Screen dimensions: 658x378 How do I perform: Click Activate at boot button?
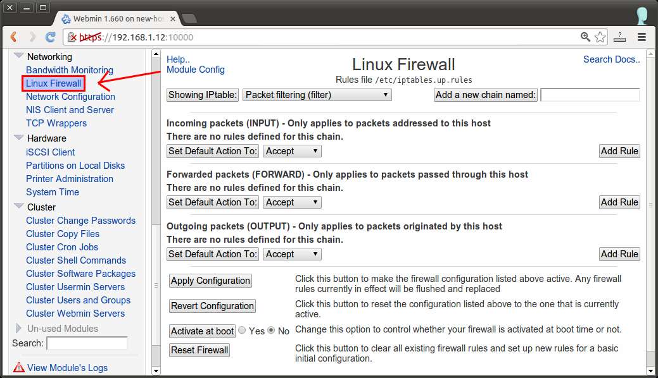click(202, 331)
